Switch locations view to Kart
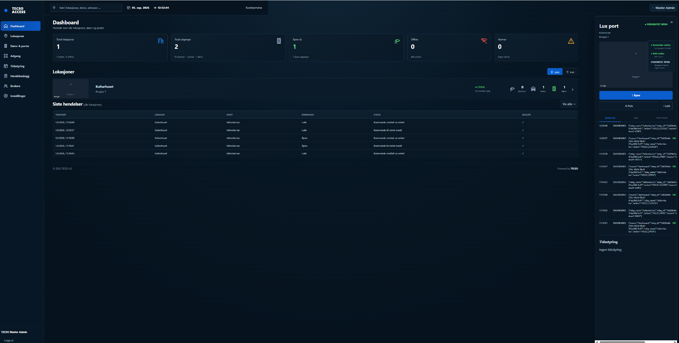Viewport: 679px width, 343px height. click(x=570, y=72)
